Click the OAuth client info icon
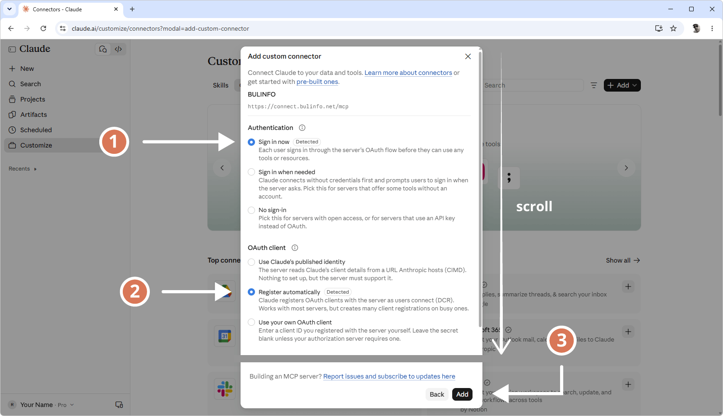Viewport: 723px width, 416px height. (295, 248)
